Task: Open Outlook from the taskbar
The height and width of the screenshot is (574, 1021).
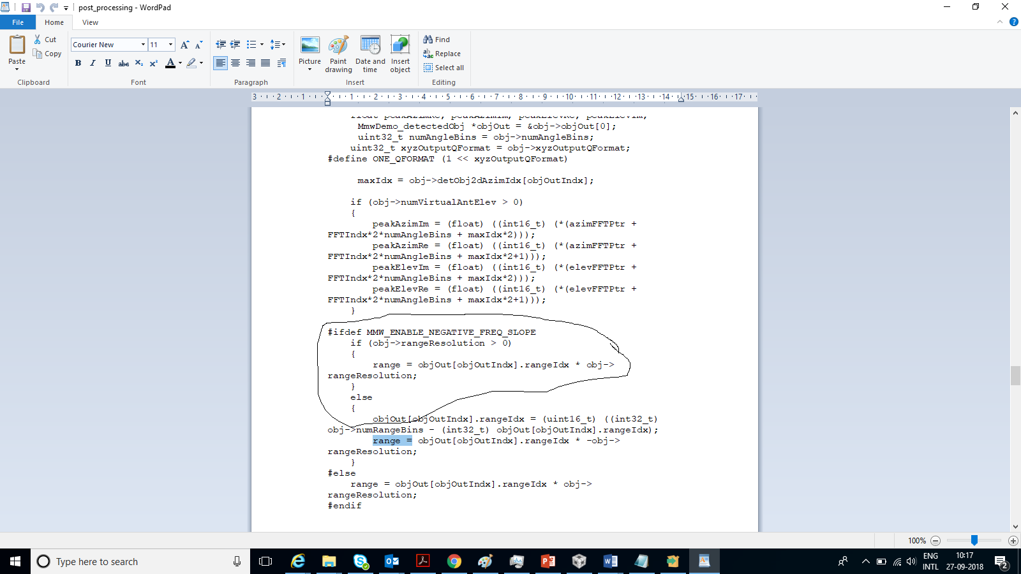Action: [392, 561]
